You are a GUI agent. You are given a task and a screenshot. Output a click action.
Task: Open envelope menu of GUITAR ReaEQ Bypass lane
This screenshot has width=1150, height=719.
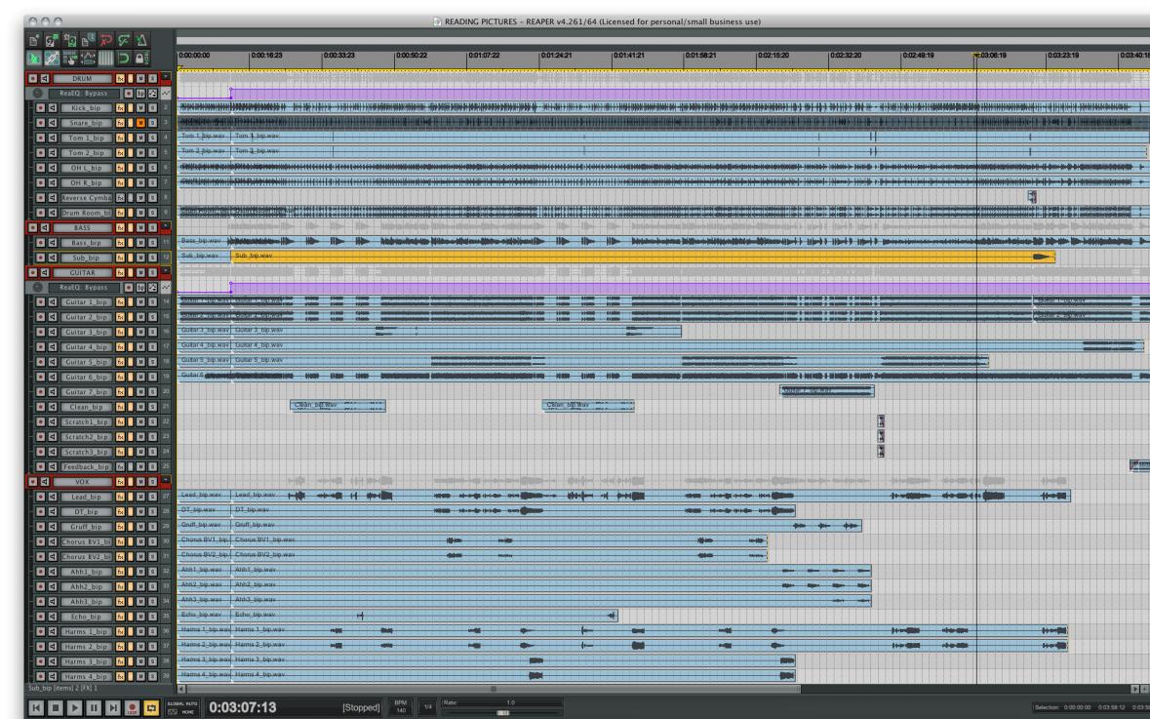coord(152,288)
